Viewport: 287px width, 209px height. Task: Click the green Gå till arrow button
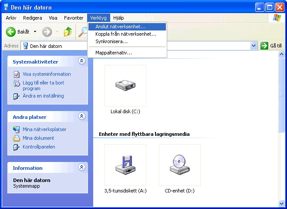tap(264, 46)
